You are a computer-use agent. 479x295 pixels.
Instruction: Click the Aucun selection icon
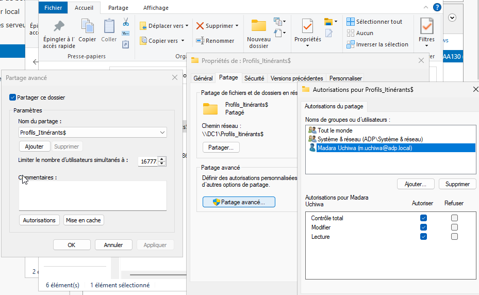pos(351,33)
